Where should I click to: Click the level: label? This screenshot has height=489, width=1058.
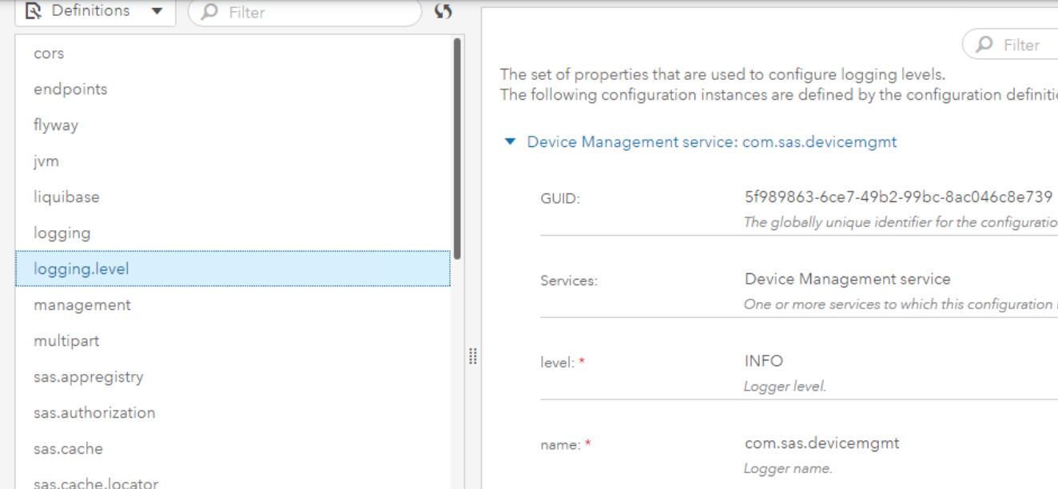563,363
